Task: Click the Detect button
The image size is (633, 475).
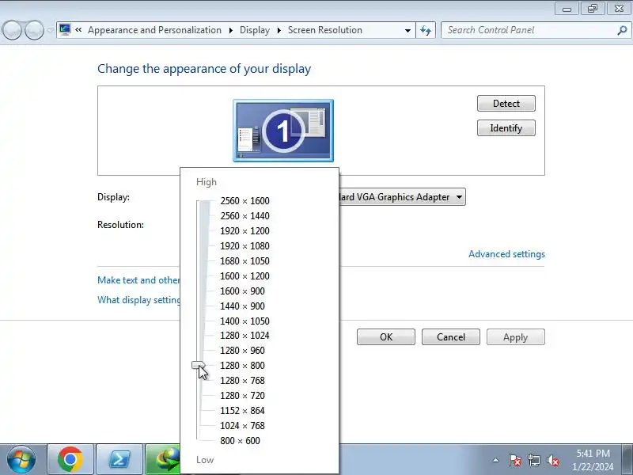Action: [506, 104]
